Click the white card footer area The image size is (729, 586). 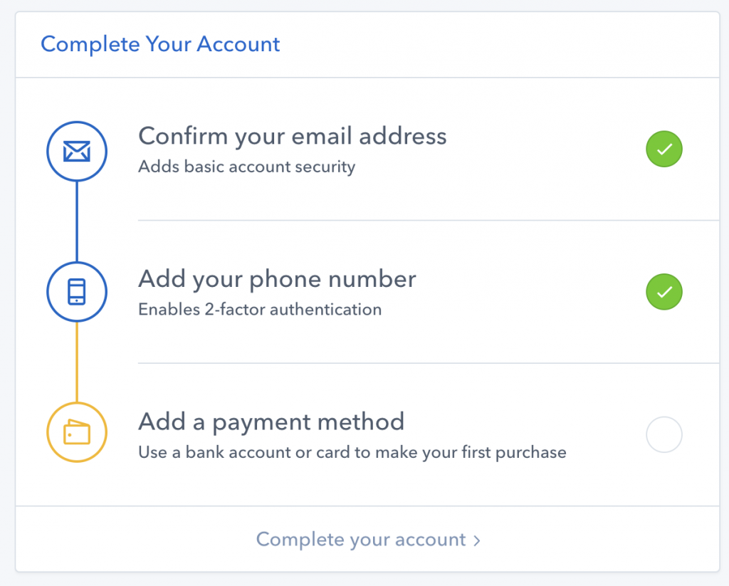(367, 539)
